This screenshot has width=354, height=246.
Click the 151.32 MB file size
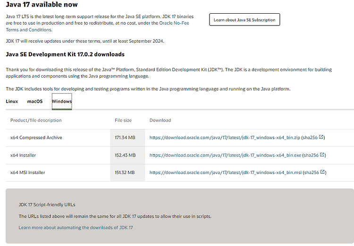coord(125,173)
